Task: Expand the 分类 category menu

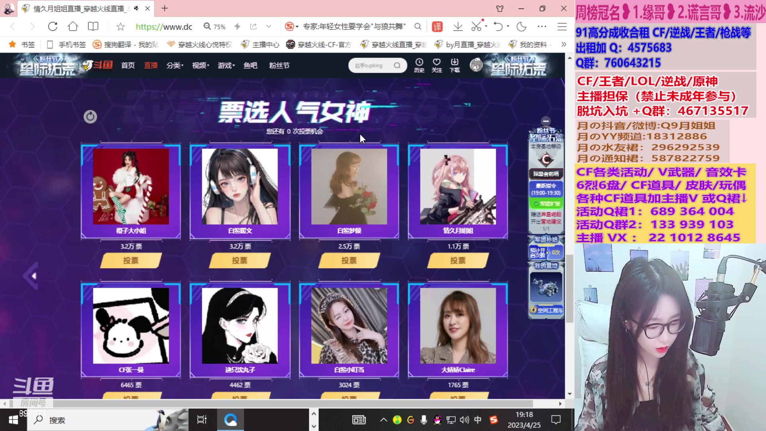Action: coord(175,65)
